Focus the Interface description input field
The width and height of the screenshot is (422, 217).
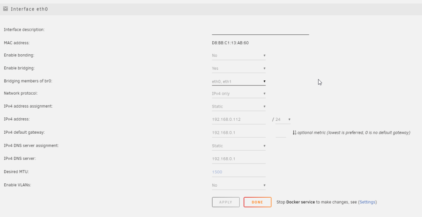pyautogui.click(x=260, y=31)
